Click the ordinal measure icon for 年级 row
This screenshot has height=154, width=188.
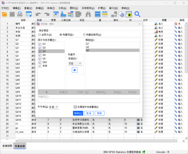[156, 32]
